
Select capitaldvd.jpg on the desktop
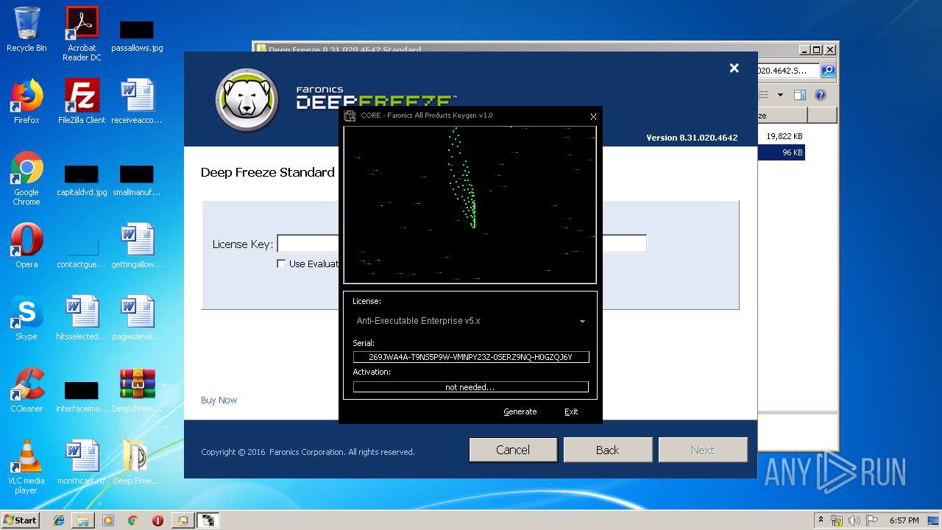(82, 181)
